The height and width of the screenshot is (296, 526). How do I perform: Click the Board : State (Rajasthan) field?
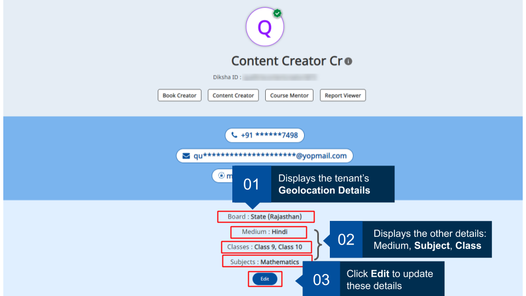265,217
